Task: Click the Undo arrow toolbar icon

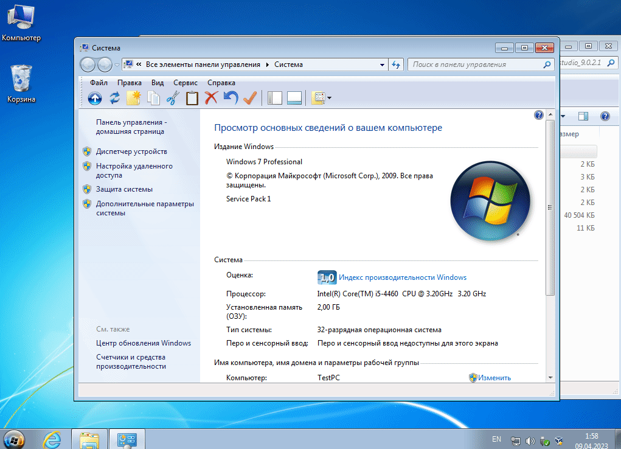Action: (231, 97)
